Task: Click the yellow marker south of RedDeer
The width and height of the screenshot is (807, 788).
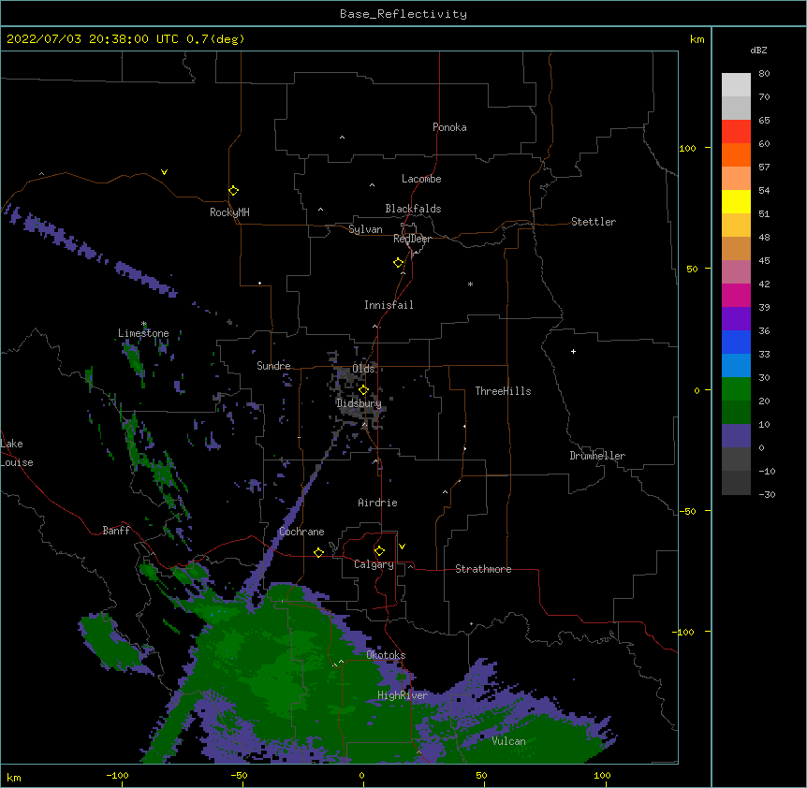Action: pos(399,263)
